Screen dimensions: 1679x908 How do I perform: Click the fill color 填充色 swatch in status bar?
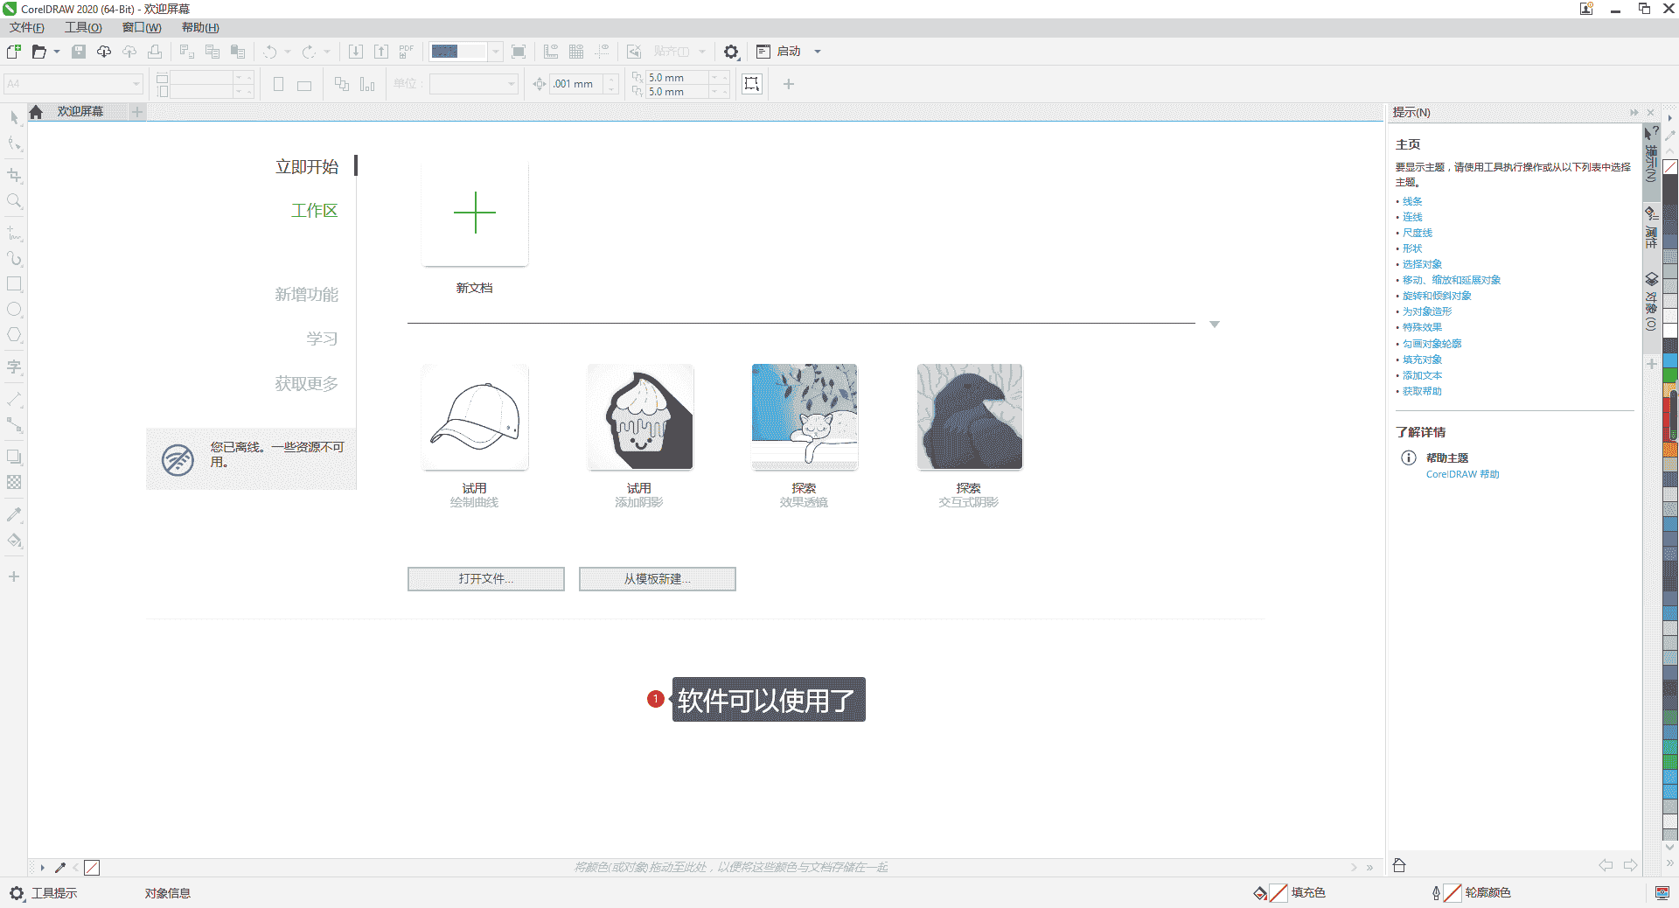1278,893
